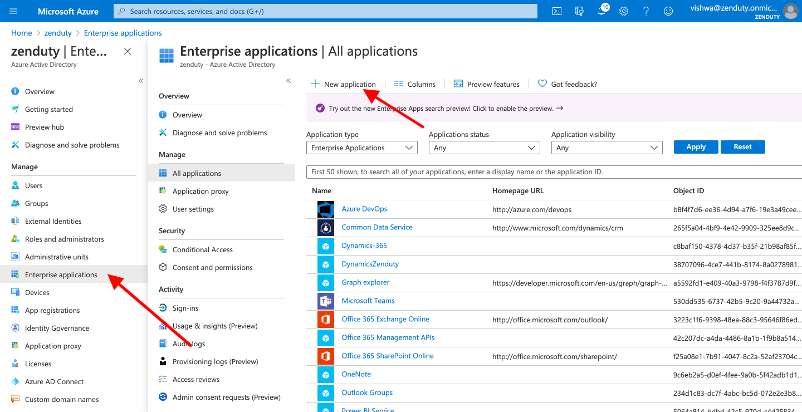Open the Azure portal hamburger menu
The image size is (802, 412).
coord(13,11)
